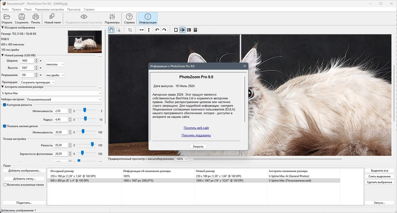
Task: Click the ellipsis button in Новый размер header
Action: pyautogui.click(x=100, y=55)
